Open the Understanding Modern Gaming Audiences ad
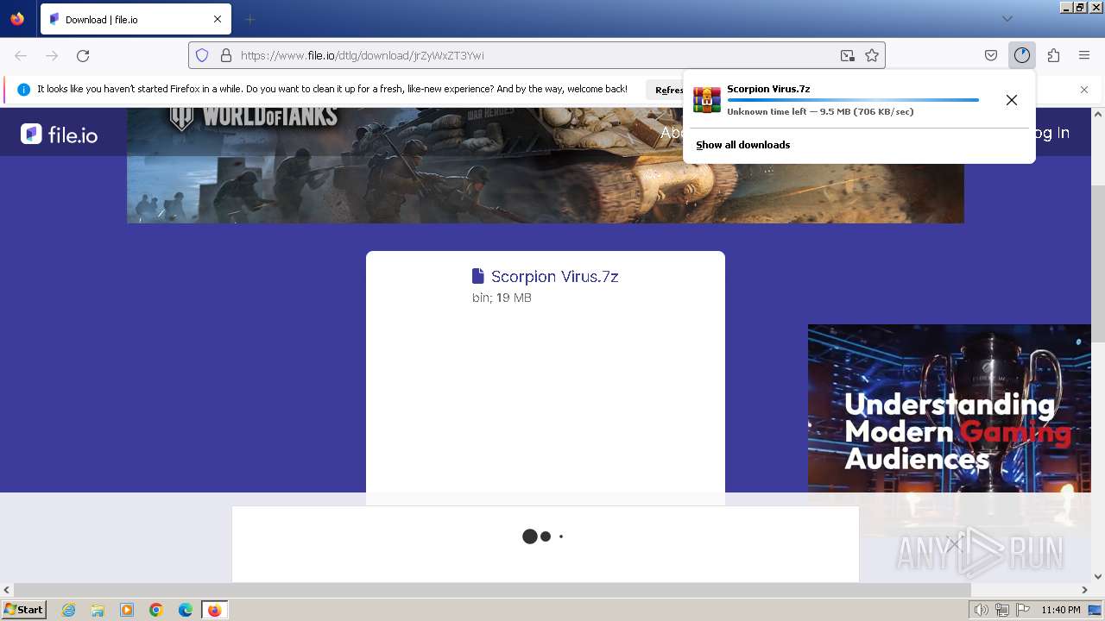The width and height of the screenshot is (1105, 621). coord(950,431)
